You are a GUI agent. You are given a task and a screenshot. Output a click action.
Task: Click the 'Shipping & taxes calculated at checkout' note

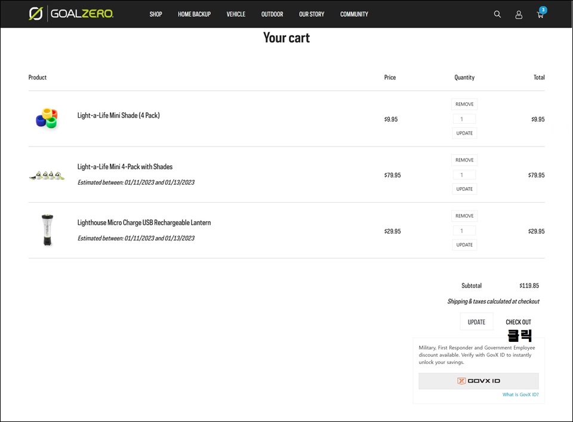pyautogui.click(x=494, y=302)
